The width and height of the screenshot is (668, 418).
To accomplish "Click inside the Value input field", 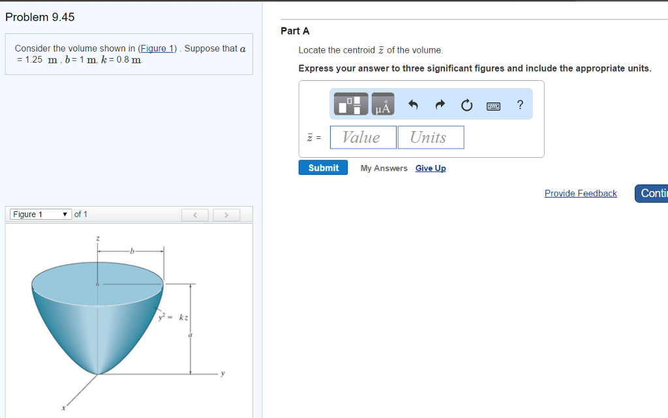I will click(363, 137).
